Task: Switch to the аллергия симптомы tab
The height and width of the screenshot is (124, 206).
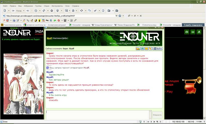Action: pyautogui.click(x=35, y=25)
